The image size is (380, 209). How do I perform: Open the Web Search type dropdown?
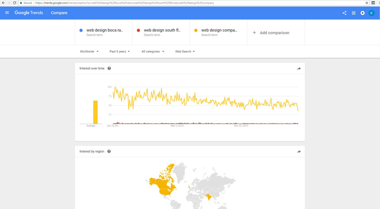[x=185, y=51]
